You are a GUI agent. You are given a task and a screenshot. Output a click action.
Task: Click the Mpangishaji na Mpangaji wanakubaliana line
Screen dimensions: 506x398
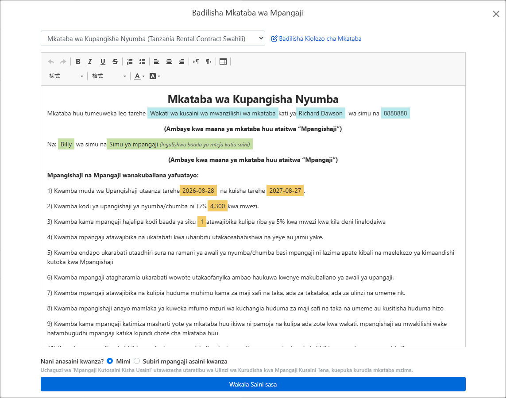coord(123,175)
